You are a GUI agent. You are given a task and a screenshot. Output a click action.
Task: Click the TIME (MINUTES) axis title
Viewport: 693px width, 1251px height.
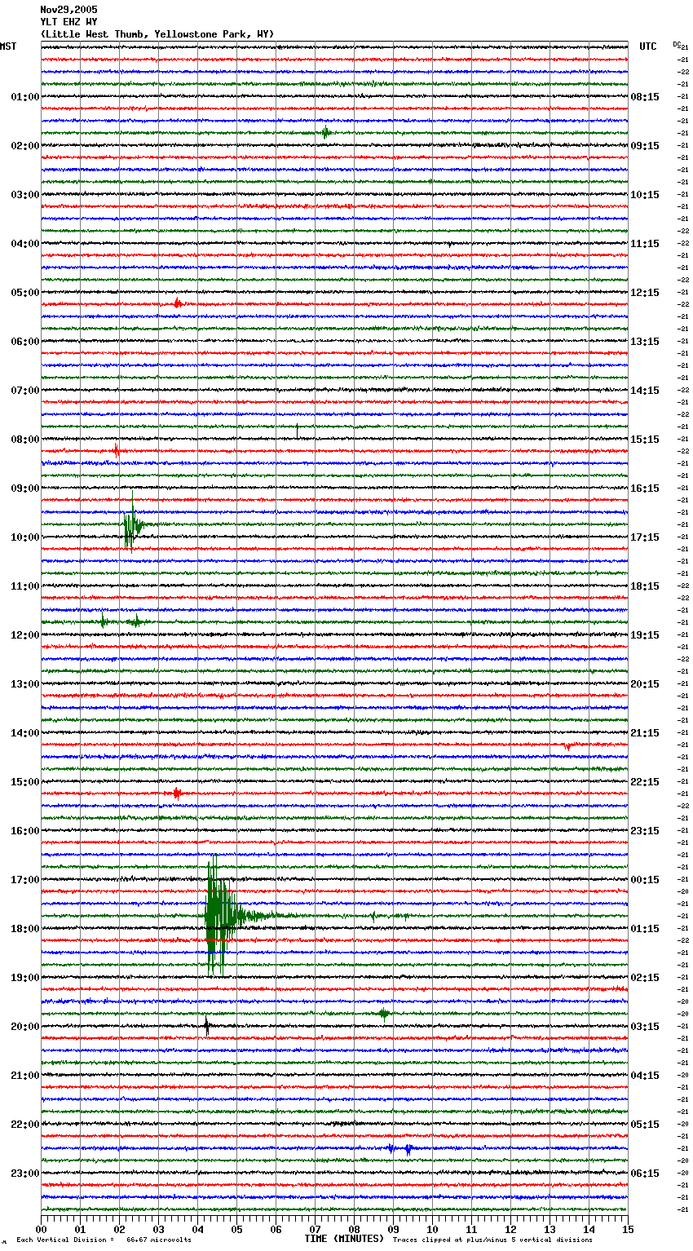[344, 1239]
